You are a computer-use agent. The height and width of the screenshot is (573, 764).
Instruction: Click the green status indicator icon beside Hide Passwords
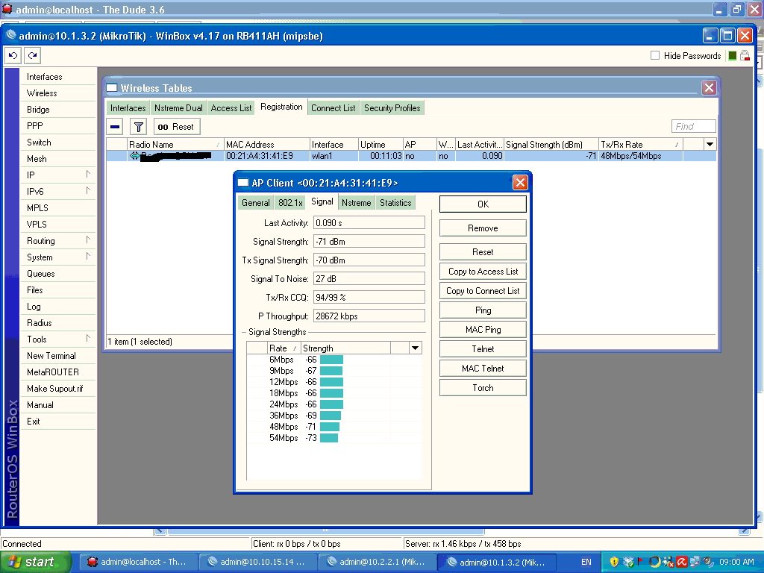(x=733, y=56)
